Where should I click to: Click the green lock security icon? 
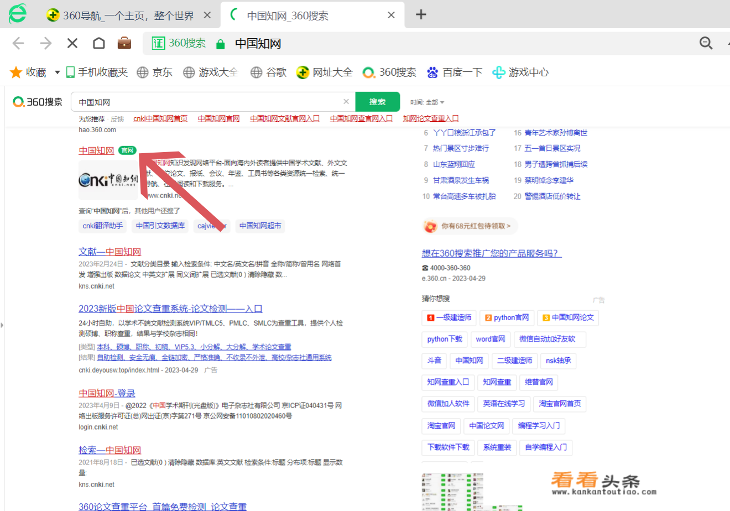220,44
